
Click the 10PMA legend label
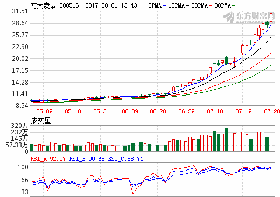pos(177,5)
